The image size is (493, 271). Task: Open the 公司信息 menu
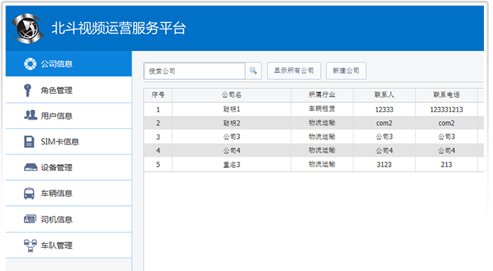tap(69, 64)
